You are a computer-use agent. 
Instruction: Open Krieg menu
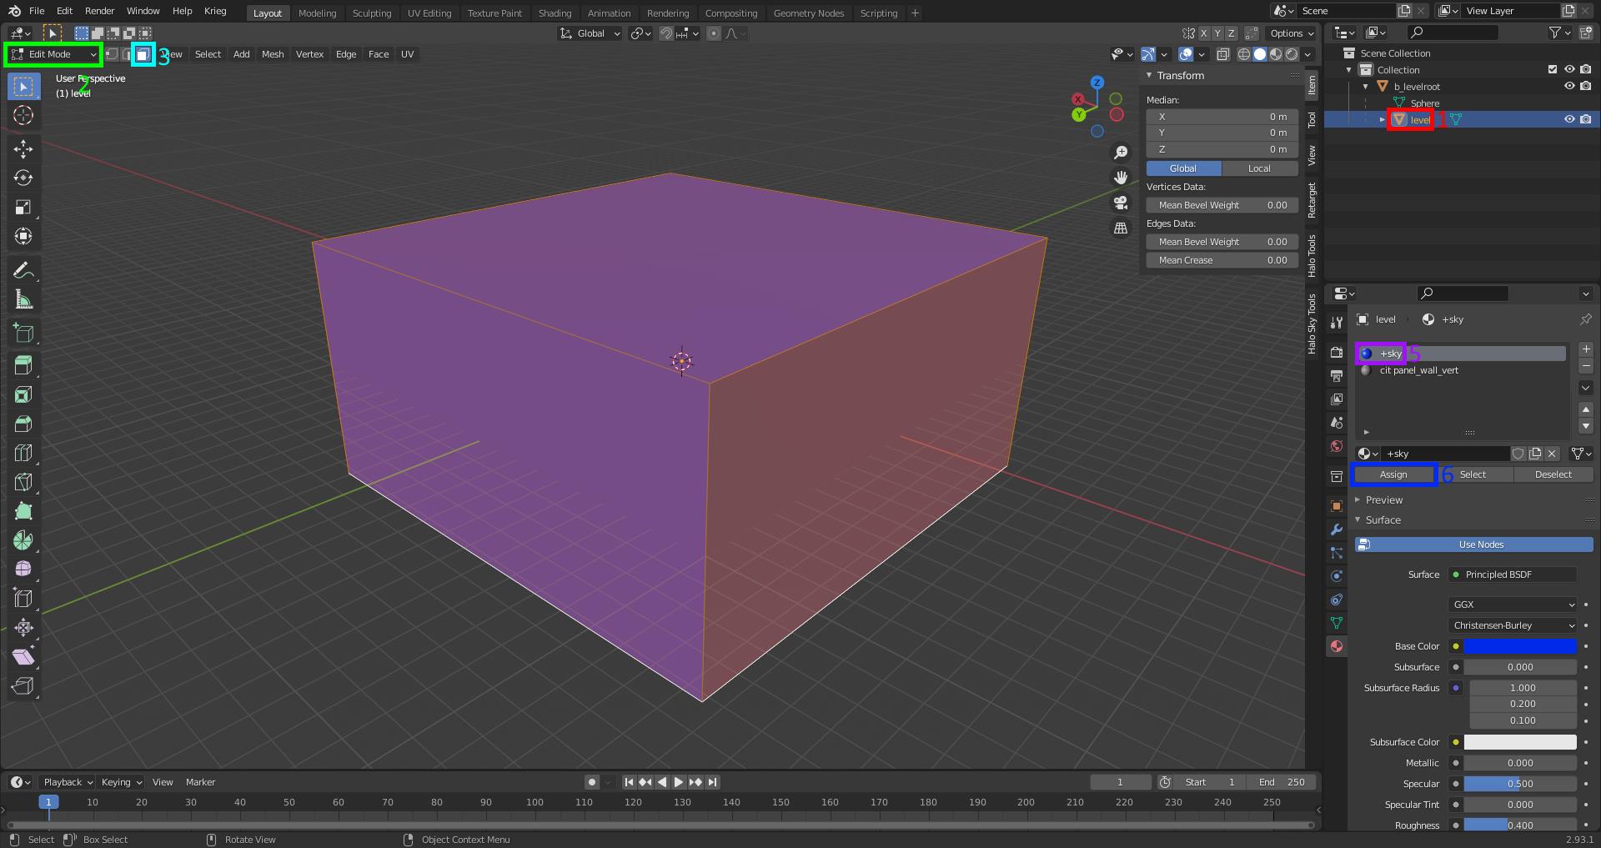point(215,11)
